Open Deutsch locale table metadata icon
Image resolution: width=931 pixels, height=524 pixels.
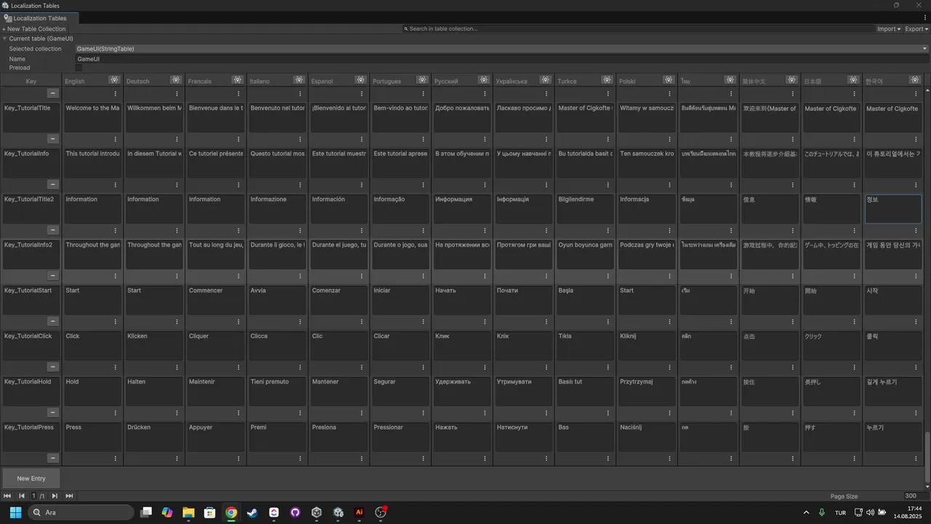176,80
